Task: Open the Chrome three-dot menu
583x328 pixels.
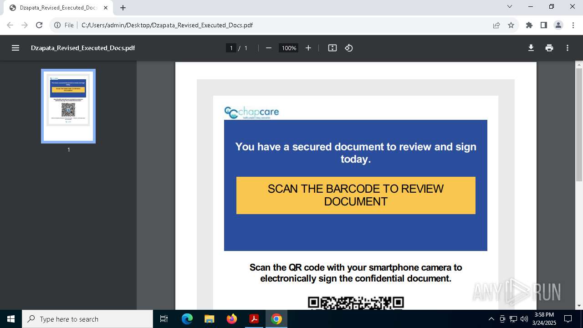Action: click(x=573, y=25)
